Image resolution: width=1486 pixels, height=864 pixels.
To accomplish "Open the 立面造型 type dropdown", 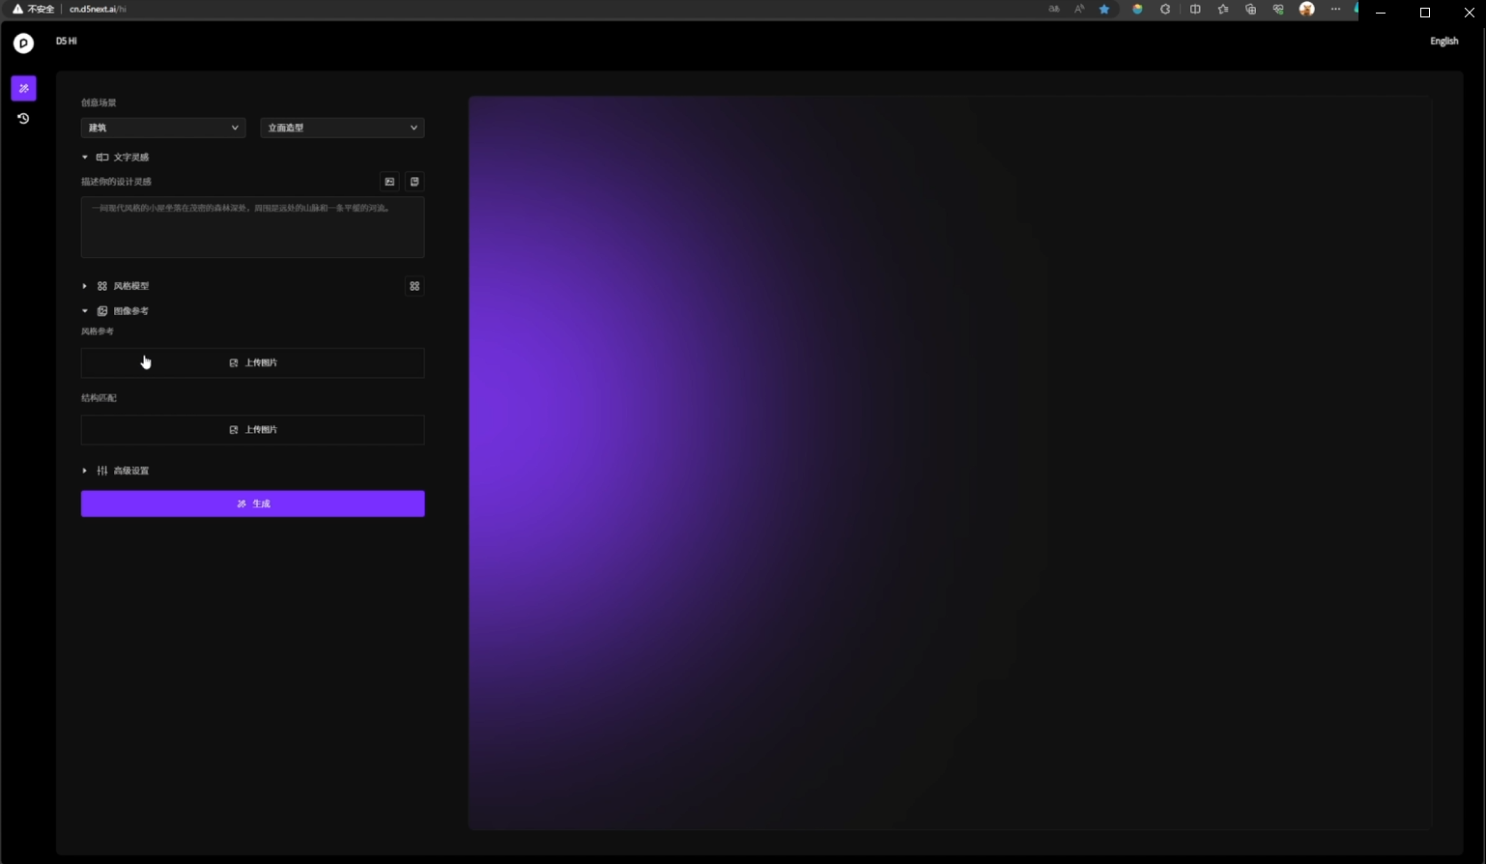I will pyautogui.click(x=342, y=128).
